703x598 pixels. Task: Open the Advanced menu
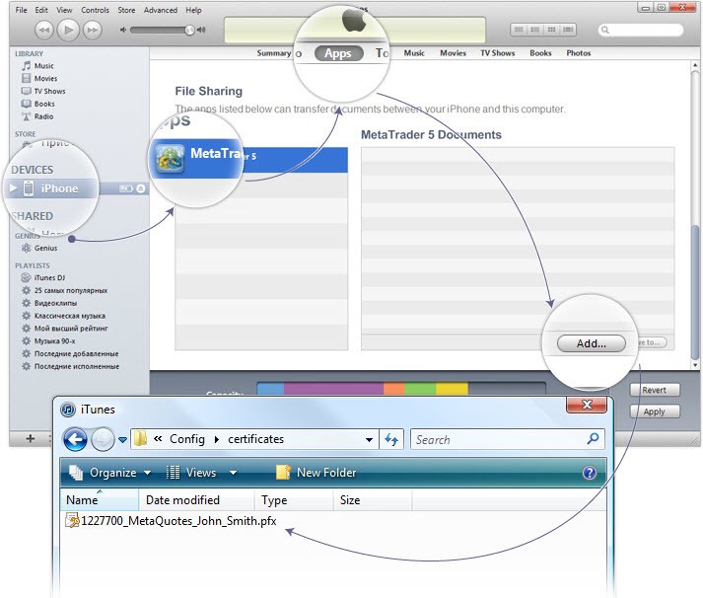pos(161,10)
